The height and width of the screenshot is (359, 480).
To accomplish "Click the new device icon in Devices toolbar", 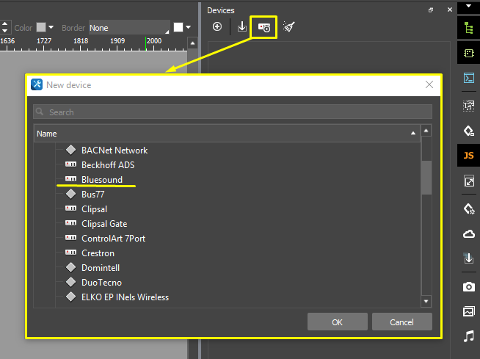I will [263, 27].
